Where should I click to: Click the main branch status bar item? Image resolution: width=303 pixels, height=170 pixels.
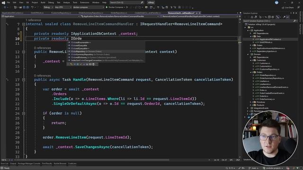click(x=254, y=168)
